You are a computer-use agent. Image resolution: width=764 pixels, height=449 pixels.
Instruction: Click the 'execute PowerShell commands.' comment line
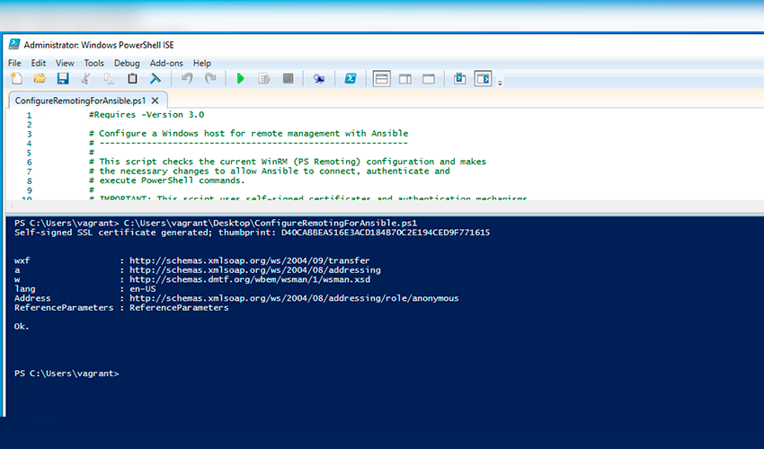click(x=166, y=180)
